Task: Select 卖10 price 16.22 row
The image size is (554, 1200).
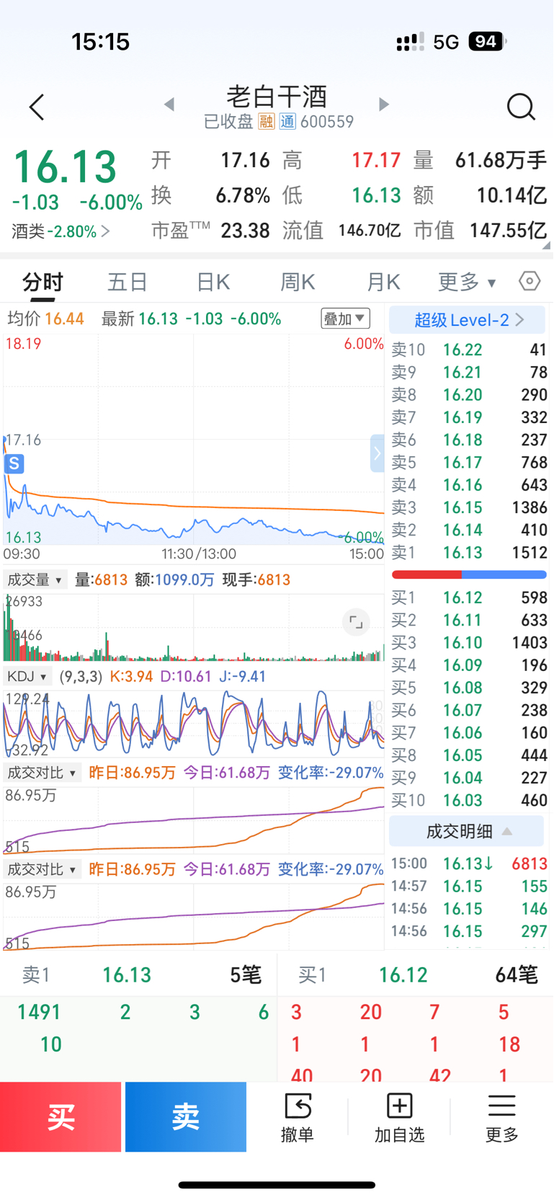Action: pyautogui.click(x=469, y=350)
